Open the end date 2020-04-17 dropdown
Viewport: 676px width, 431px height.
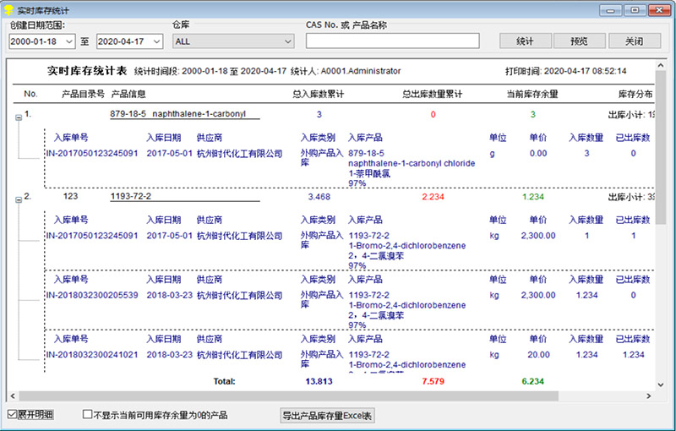158,41
